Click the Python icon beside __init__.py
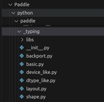 (22, 48)
